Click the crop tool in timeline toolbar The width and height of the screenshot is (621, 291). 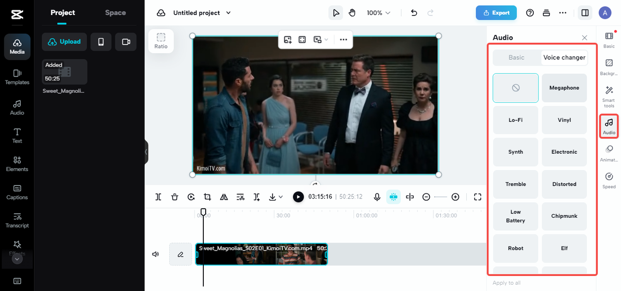point(207,196)
